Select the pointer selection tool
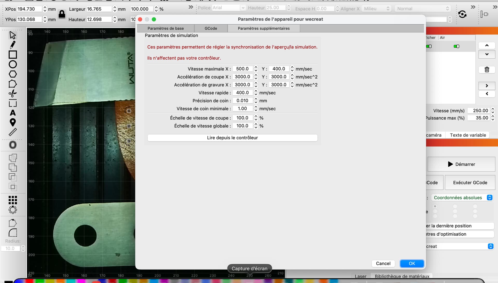Viewport: 498px width, 283px height. tap(12, 35)
